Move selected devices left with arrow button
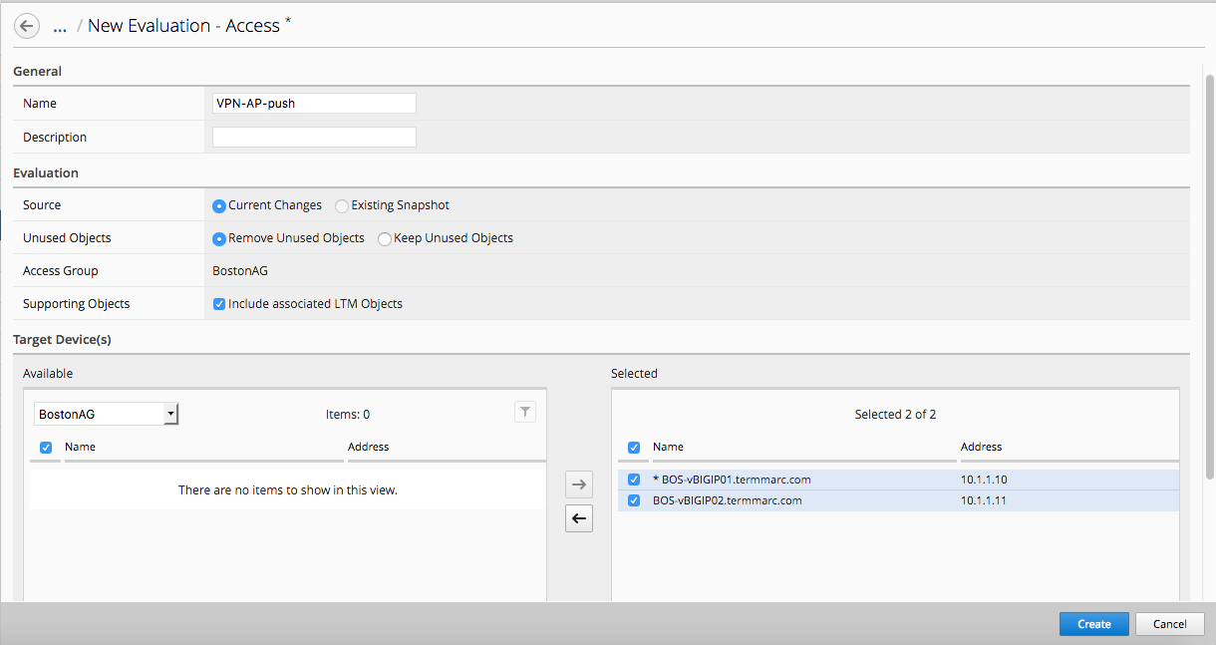The image size is (1216, 645). [x=579, y=518]
